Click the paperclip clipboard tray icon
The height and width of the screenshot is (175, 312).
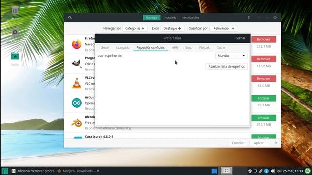(x=261, y=171)
